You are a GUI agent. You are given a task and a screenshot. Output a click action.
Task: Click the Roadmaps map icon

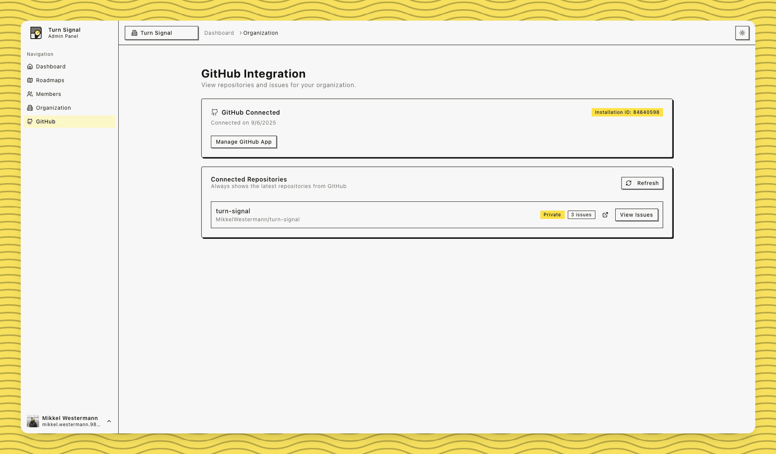(30, 80)
